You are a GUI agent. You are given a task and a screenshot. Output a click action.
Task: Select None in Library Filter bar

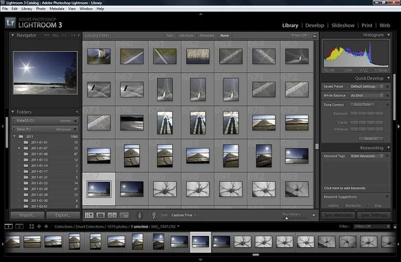[225, 35]
